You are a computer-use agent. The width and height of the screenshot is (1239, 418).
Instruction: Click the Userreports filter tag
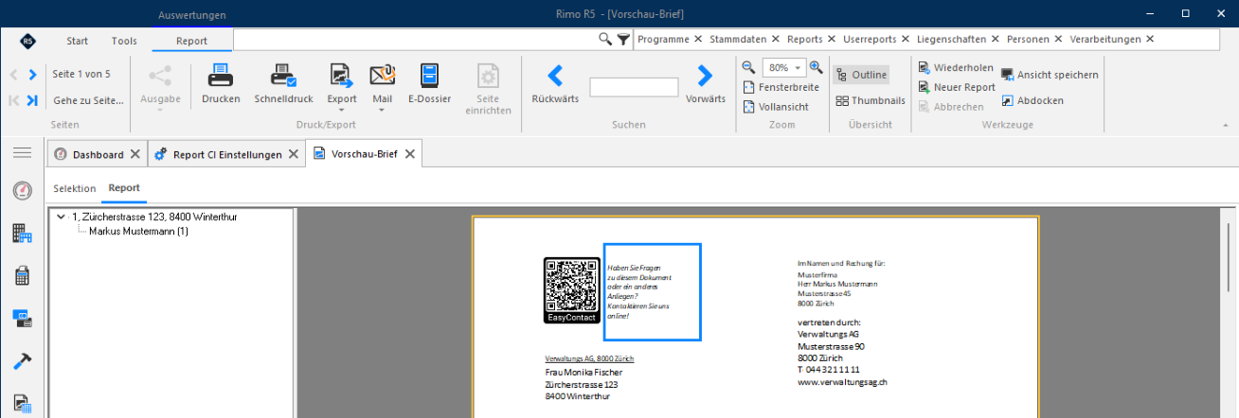[869, 39]
